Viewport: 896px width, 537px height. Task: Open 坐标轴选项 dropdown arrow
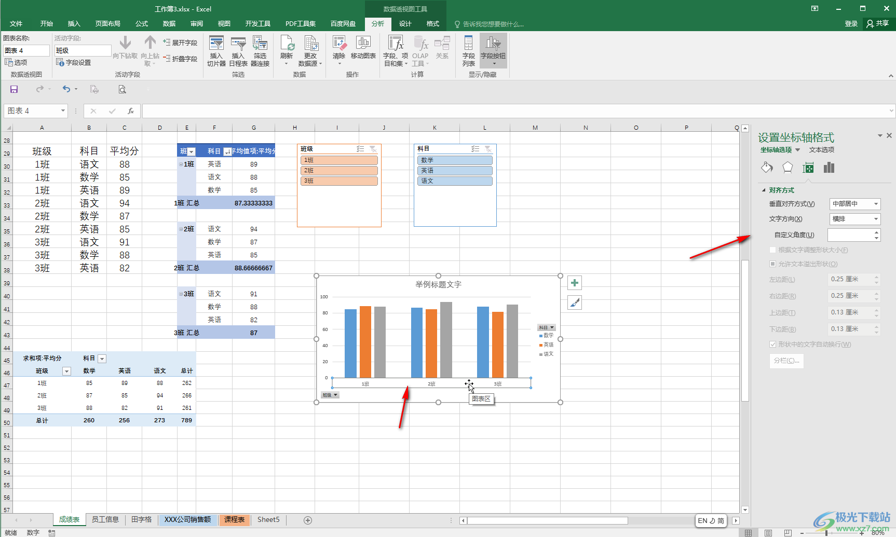(x=798, y=150)
